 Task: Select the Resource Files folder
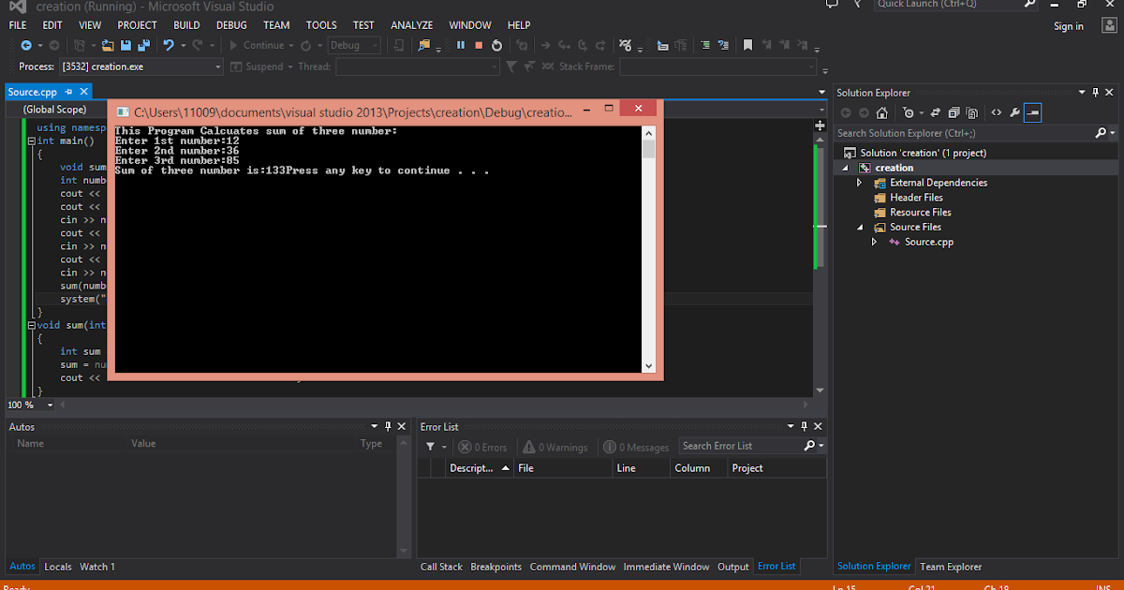[x=920, y=212]
